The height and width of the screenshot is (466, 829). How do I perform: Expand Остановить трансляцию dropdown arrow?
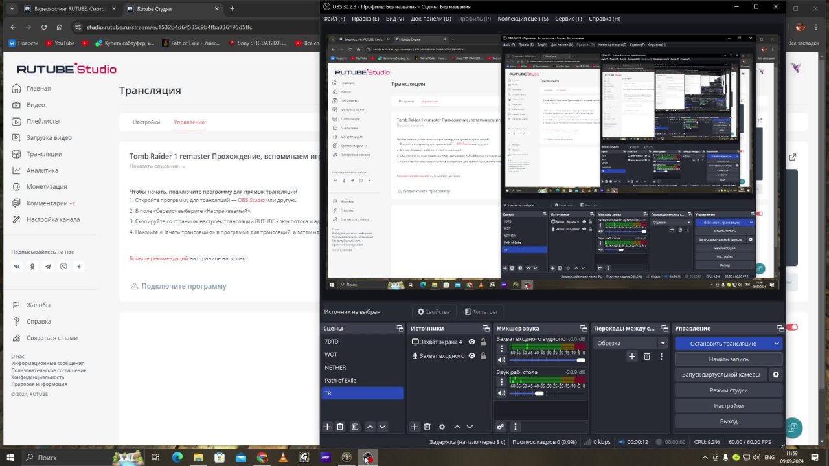point(777,344)
